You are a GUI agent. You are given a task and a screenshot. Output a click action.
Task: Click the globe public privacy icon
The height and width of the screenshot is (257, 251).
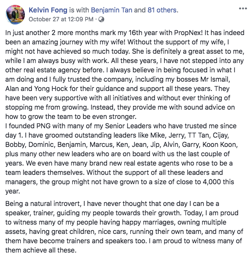(102, 20)
